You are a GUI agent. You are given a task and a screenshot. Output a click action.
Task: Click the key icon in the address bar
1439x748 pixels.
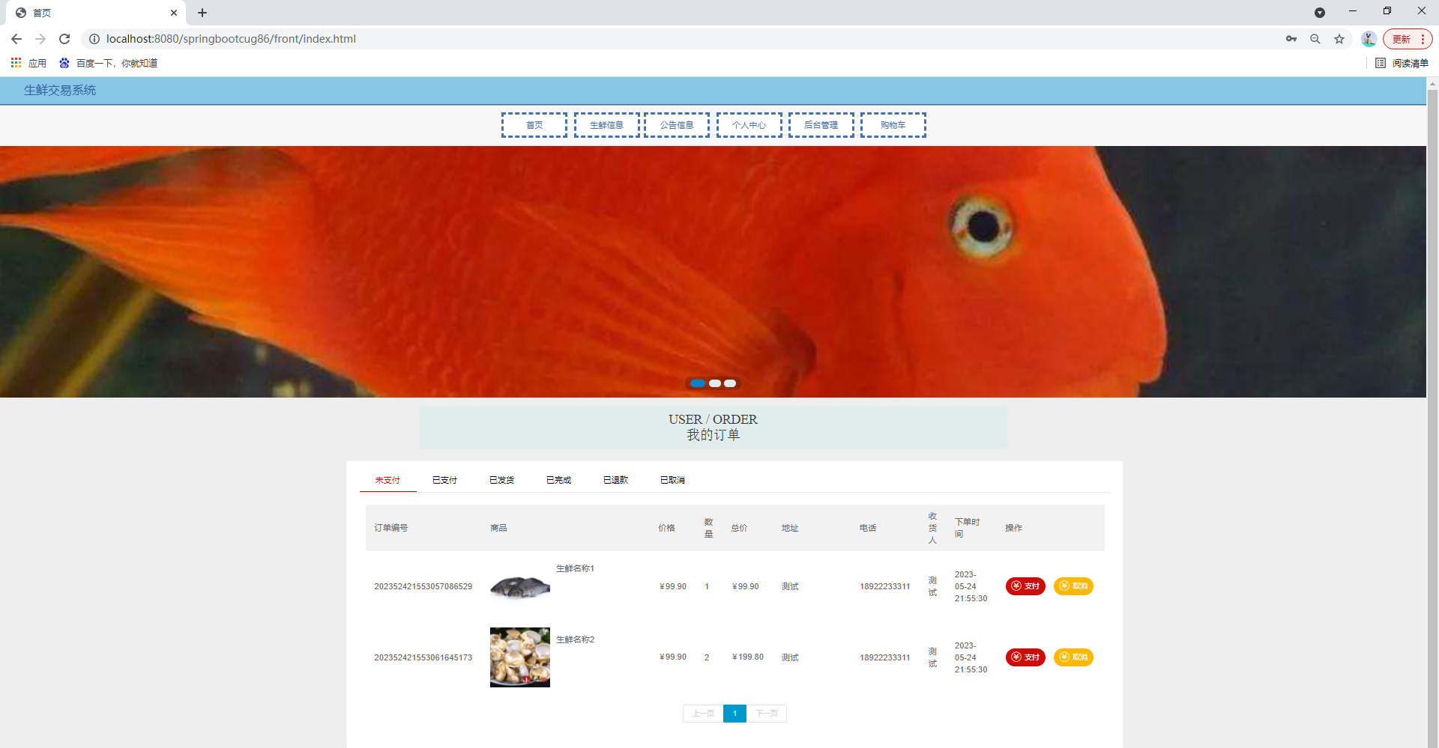pyautogui.click(x=1291, y=38)
